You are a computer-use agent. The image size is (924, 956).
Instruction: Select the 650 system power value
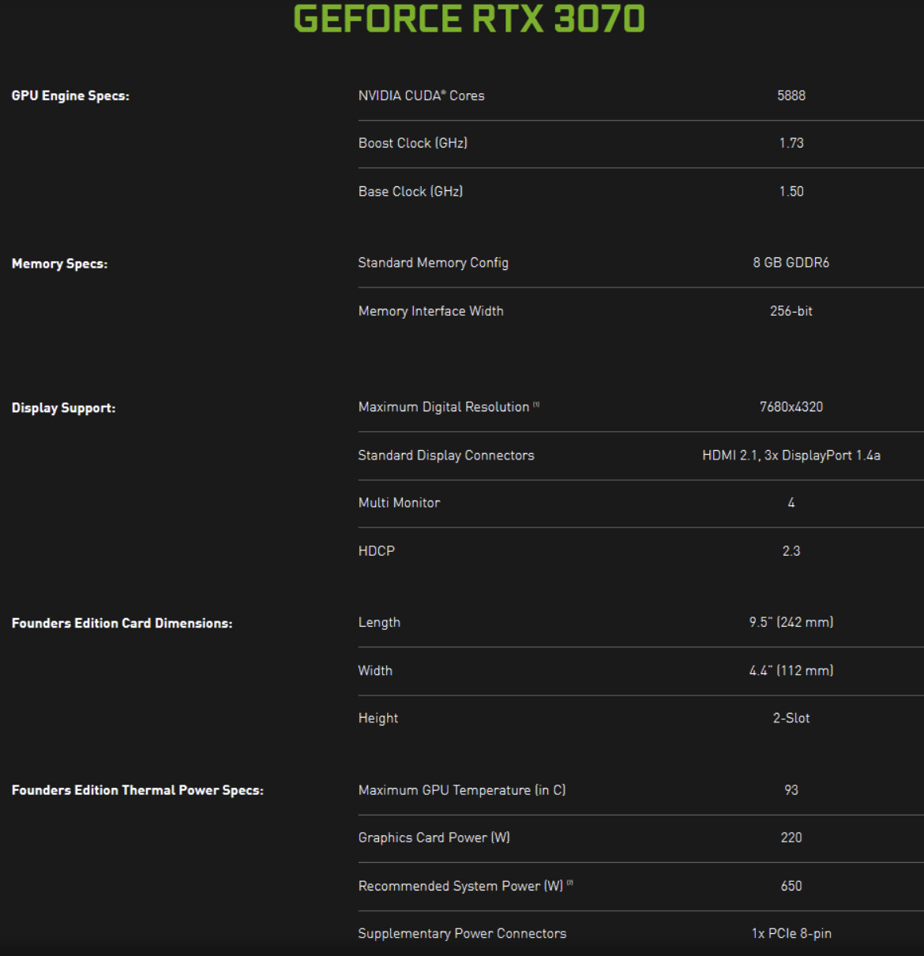pos(791,887)
